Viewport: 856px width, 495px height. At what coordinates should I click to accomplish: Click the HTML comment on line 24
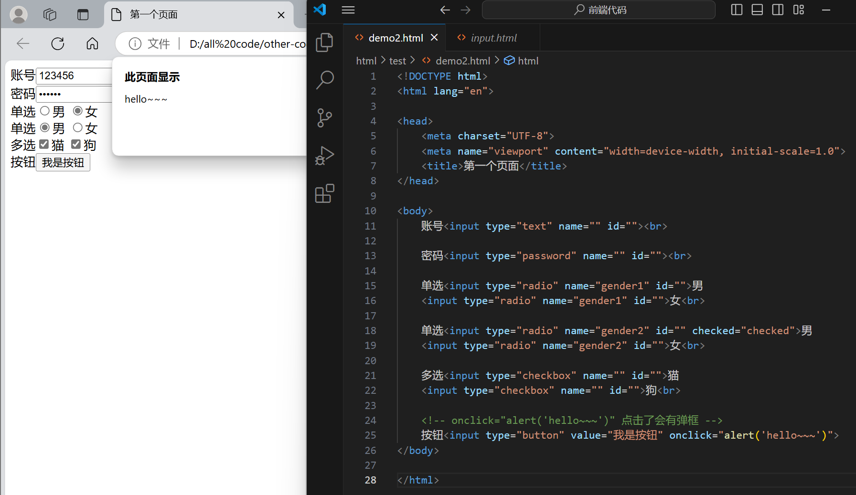(572, 421)
